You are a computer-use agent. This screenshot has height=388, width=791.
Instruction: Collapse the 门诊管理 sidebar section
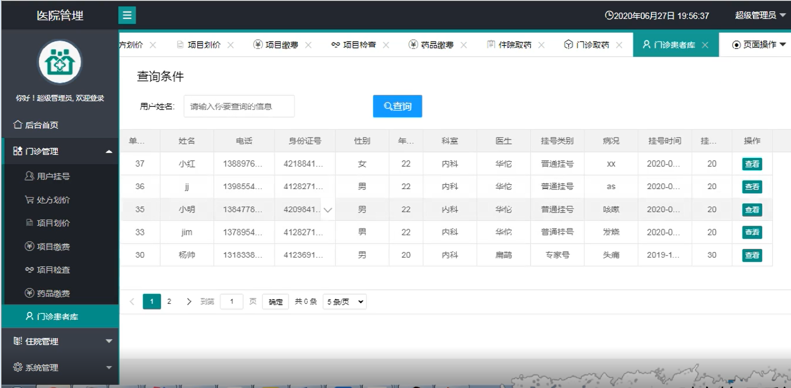pyautogui.click(x=60, y=151)
